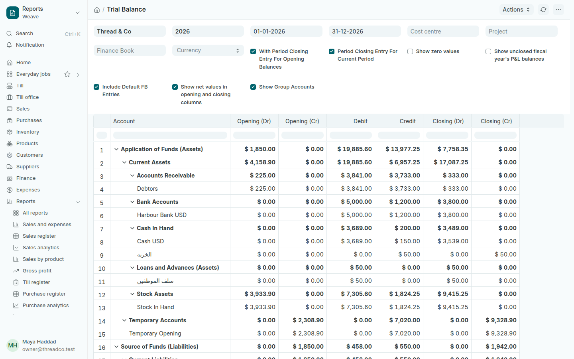Click the Account column filter box
Image resolution: width=574 pixels, height=359 pixels.
point(170,135)
